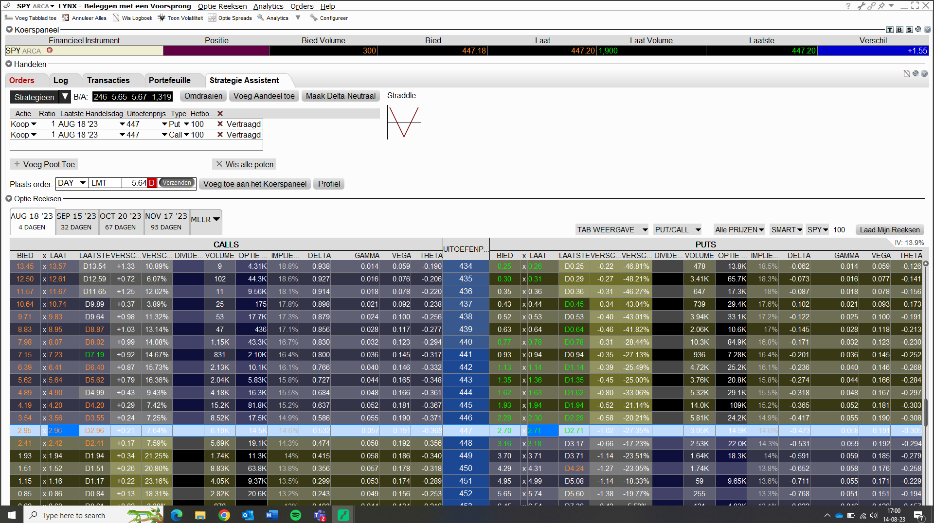Remove the Put leg with its red X
This screenshot has height=523, width=934.
tap(220, 124)
